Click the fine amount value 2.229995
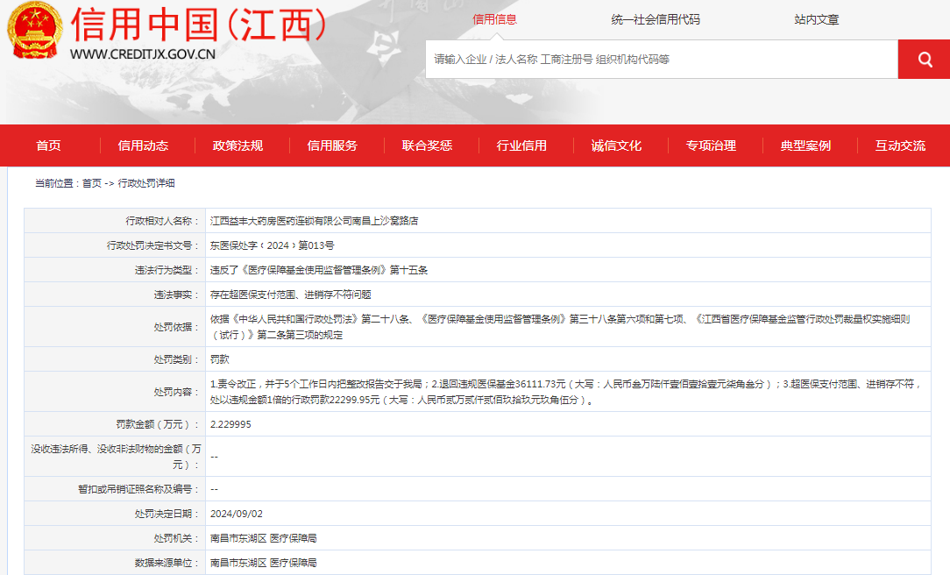The image size is (950, 575). [230, 424]
